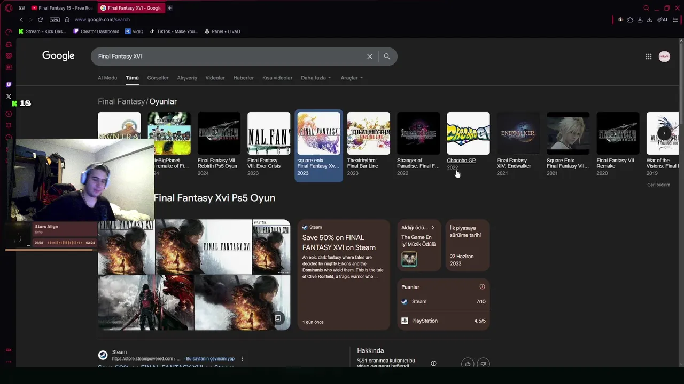
Task: Click the Oyunlar breadcrumb heading
Action: [163, 101]
